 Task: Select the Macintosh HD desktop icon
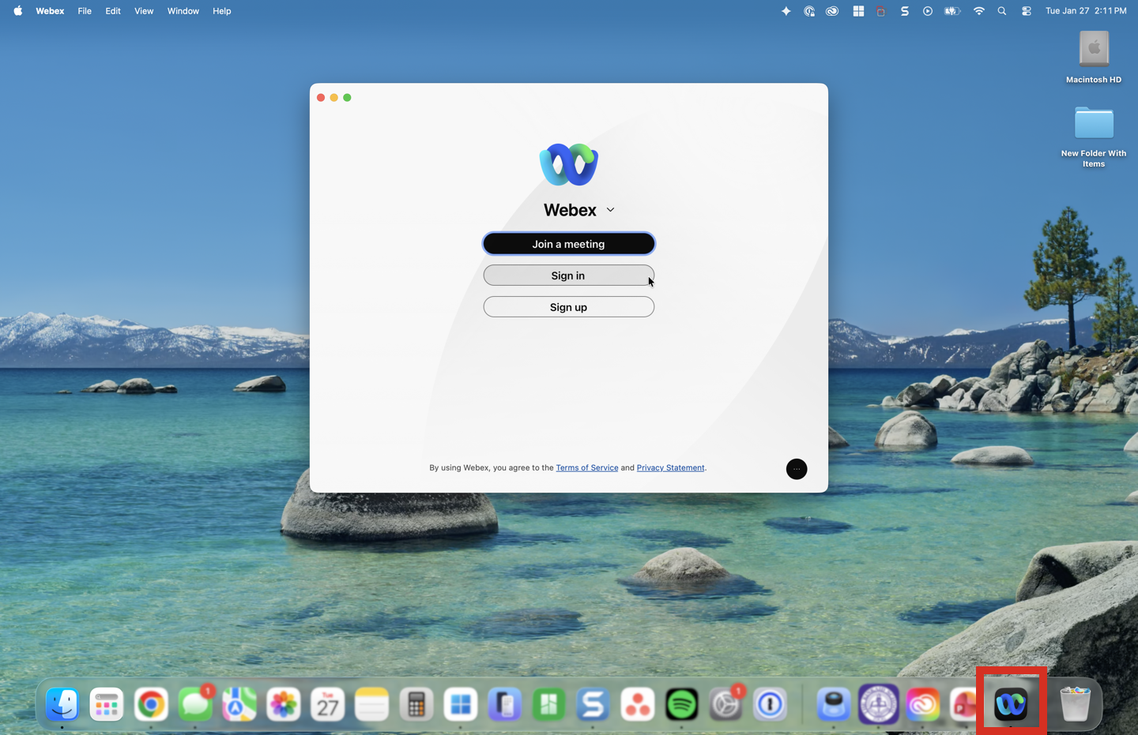pos(1094,57)
